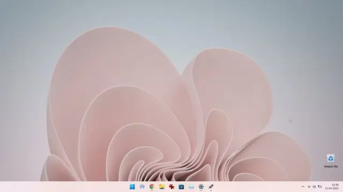Screen dimensions: 343x192
Task: Click the update refresh tray icon
Action: [319, 187]
